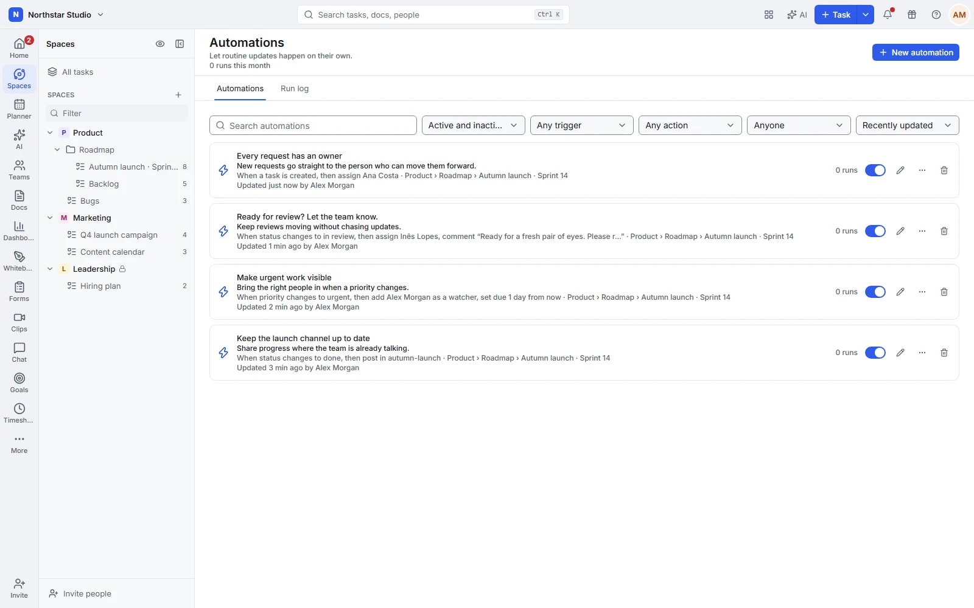974x608 pixels.
Task: Open the Chat icon
Action: pyautogui.click(x=19, y=352)
